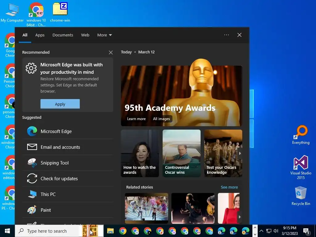Image resolution: width=316 pixels, height=237 pixels.
Task: Switch to the Apps search tab
Action: (40, 35)
